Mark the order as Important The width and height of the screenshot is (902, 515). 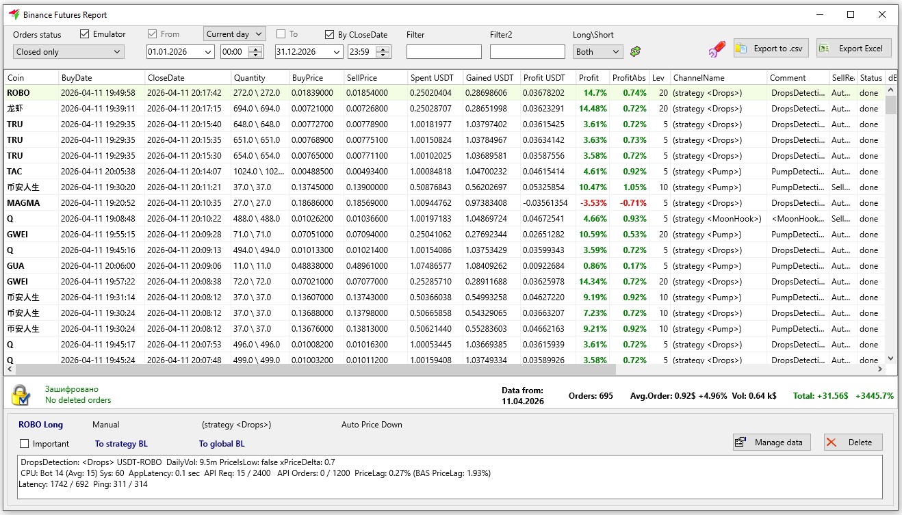25,444
